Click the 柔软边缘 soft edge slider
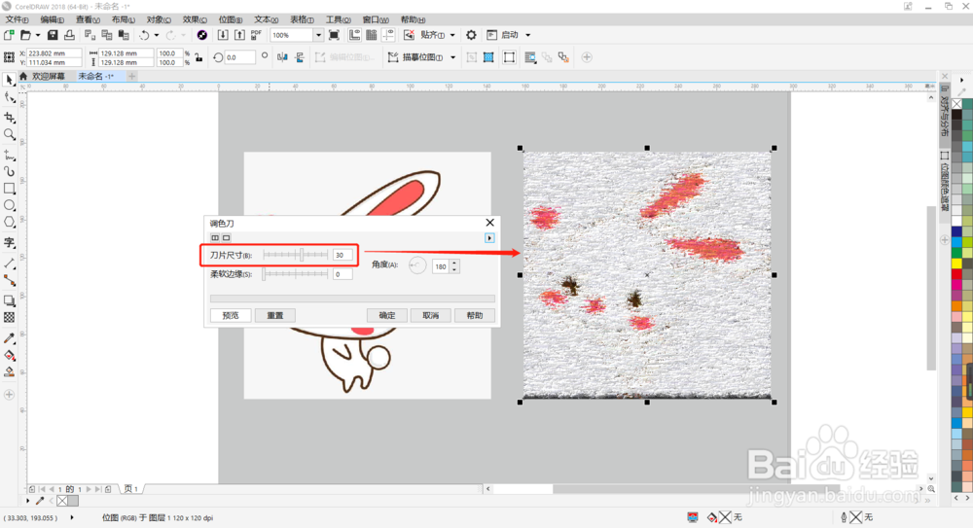The image size is (973, 528). pos(296,273)
